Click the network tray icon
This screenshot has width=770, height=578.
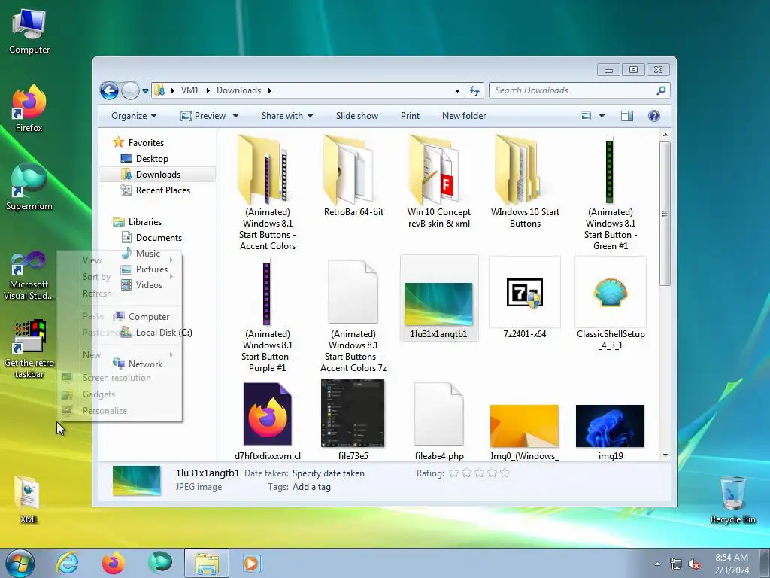point(676,564)
